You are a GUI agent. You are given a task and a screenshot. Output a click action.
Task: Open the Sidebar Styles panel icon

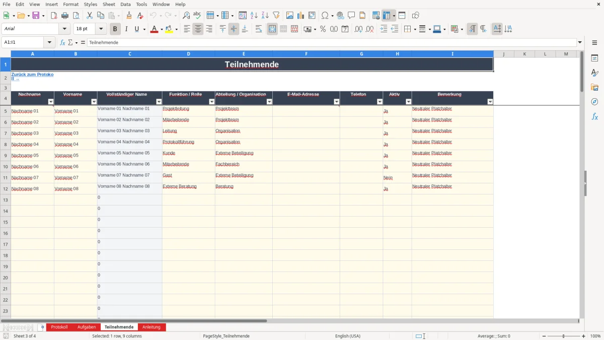594,73
